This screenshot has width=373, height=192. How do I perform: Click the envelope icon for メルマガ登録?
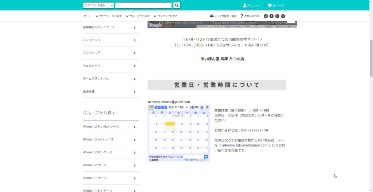tap(212, 16)
